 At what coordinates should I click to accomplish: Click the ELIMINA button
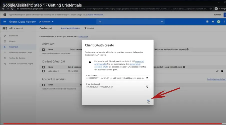click(x=89, y=28)
